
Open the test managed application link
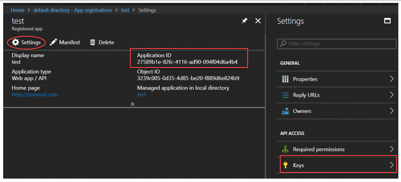[142, 95]
